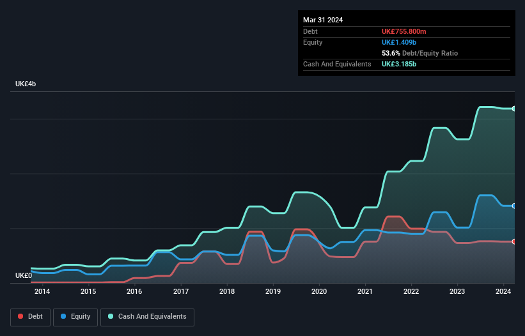Click the Mar 31 2024 tooltip date

[x=323, y=20]
